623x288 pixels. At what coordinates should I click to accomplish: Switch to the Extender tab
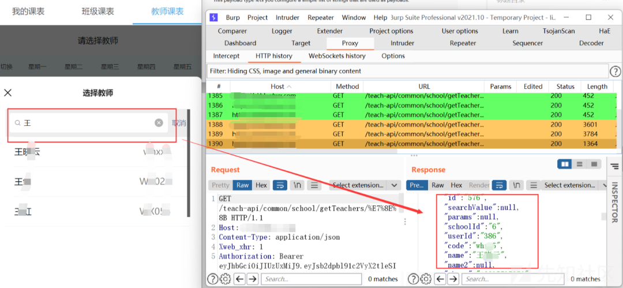330,31
